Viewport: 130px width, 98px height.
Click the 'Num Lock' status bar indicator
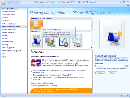pos(124,96)
